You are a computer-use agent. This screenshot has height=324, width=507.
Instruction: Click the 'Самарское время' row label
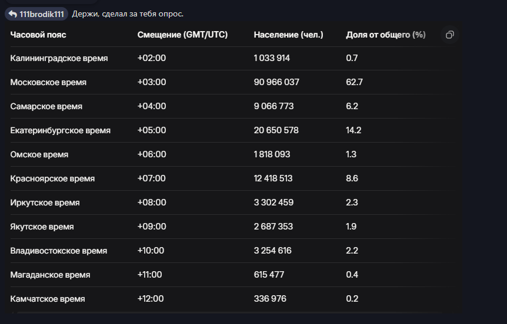pos(46,107)
